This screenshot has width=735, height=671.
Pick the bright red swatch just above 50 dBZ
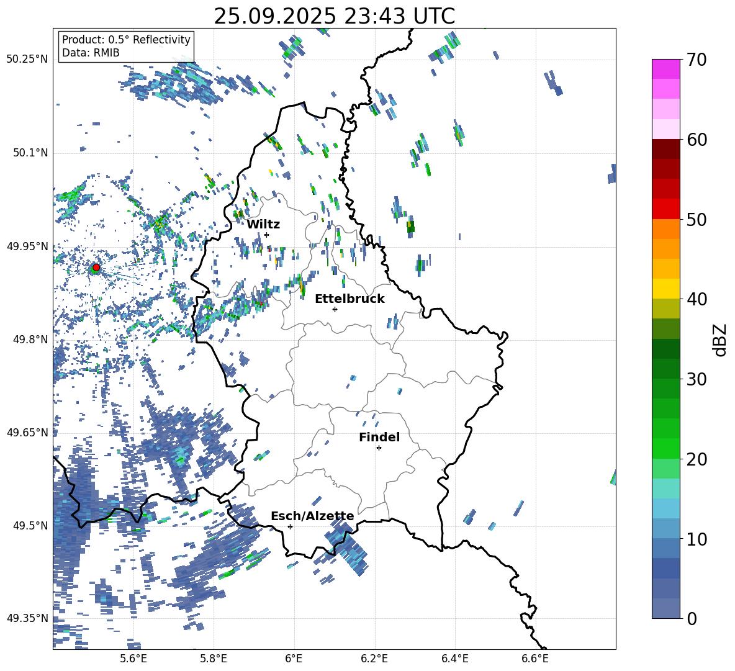coord(666,209)
